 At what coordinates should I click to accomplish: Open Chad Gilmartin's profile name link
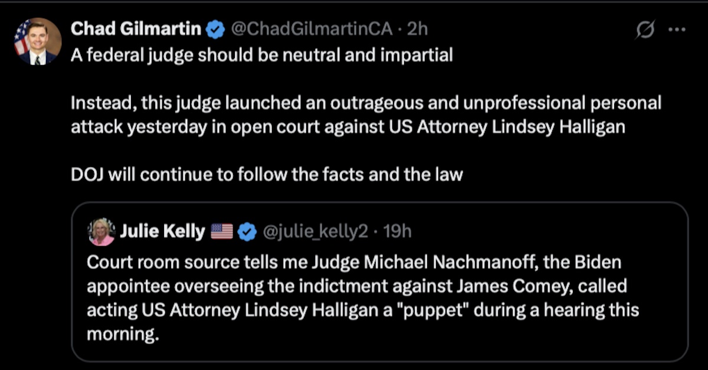(136, 27)
